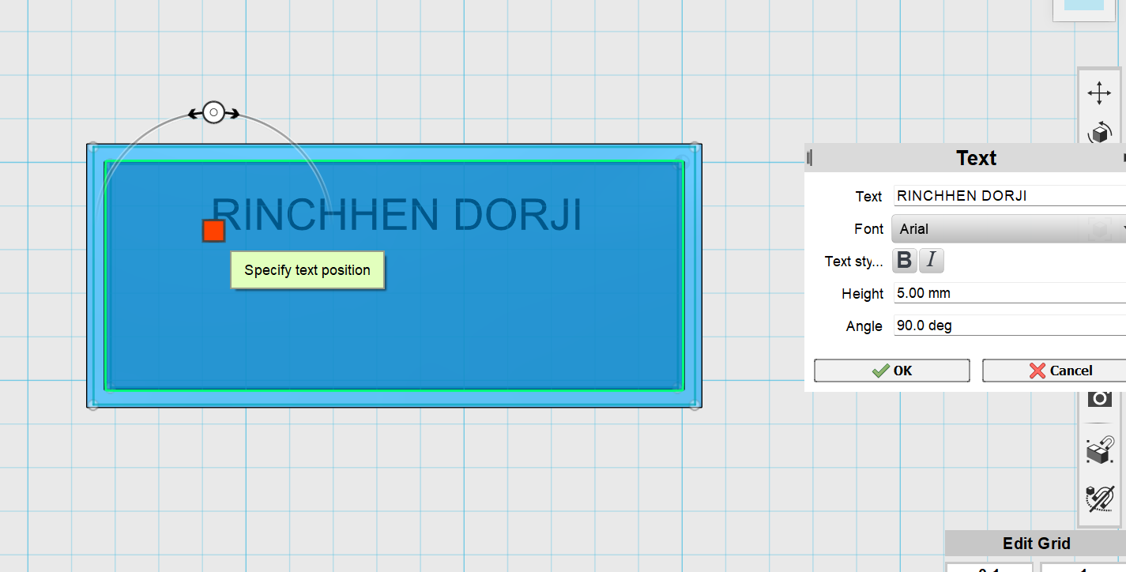The width and height of the screenshot is (1126, 572).
Task: Click the Text input field
Action: (x=1010, y=196)
